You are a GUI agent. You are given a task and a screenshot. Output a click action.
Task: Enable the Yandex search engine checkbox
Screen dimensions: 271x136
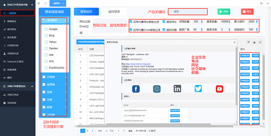pyautogui.click(x=46, y=48)
